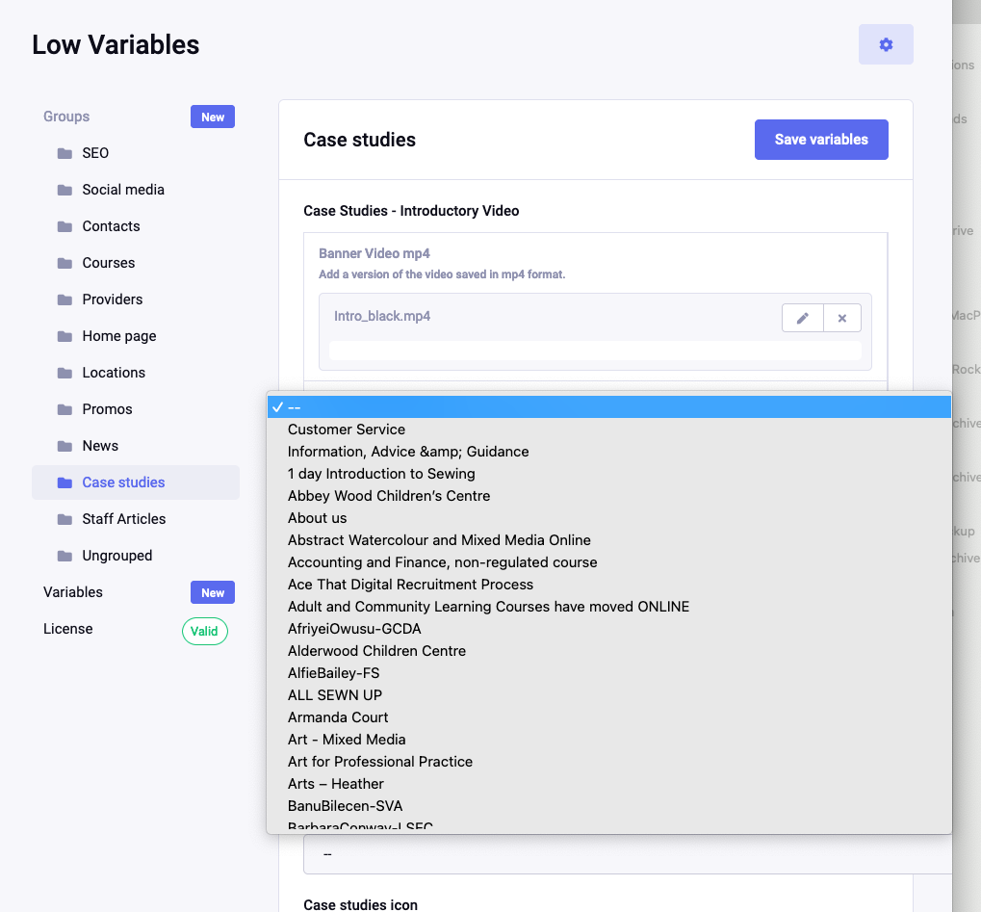Select the Case studies group
The height and width of the screenshot is (912, 981).
click(x=136, y=482)
